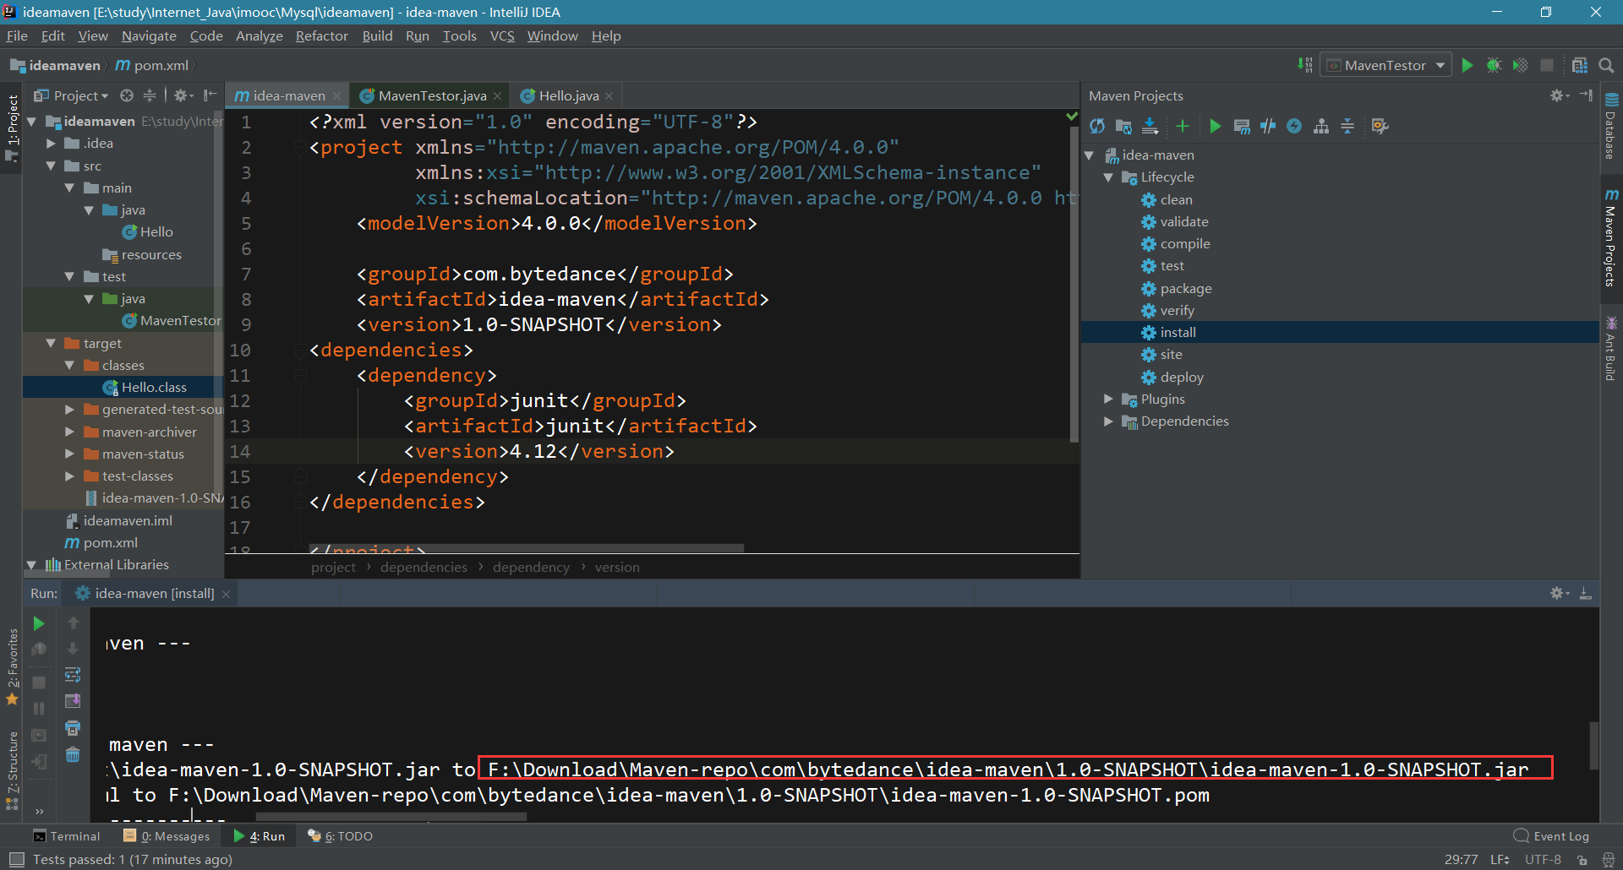Viewport: 1623px width, 870px height.
Task: Open Project Structure dialog
Action: 1579,65
